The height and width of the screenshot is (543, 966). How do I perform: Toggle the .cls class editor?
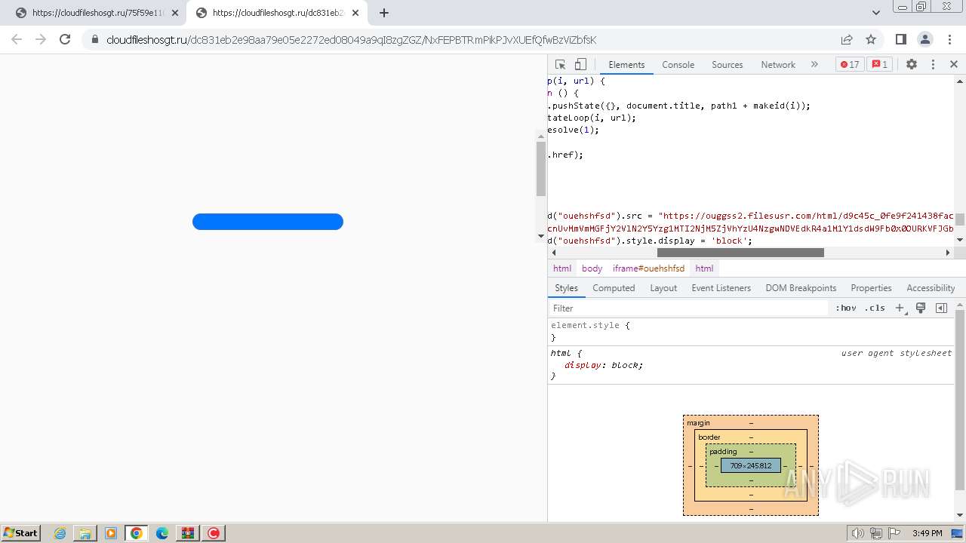875,308
